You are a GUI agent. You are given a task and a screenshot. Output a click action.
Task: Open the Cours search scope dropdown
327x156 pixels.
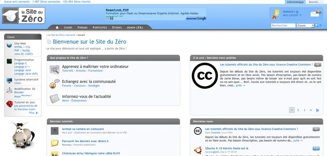(305, 25)
